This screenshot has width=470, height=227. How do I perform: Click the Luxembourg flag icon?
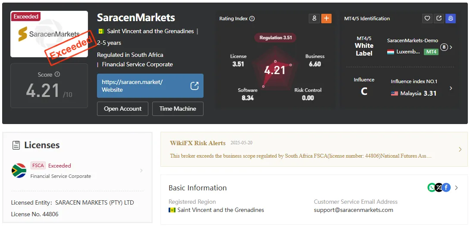(x=391, y=52)
